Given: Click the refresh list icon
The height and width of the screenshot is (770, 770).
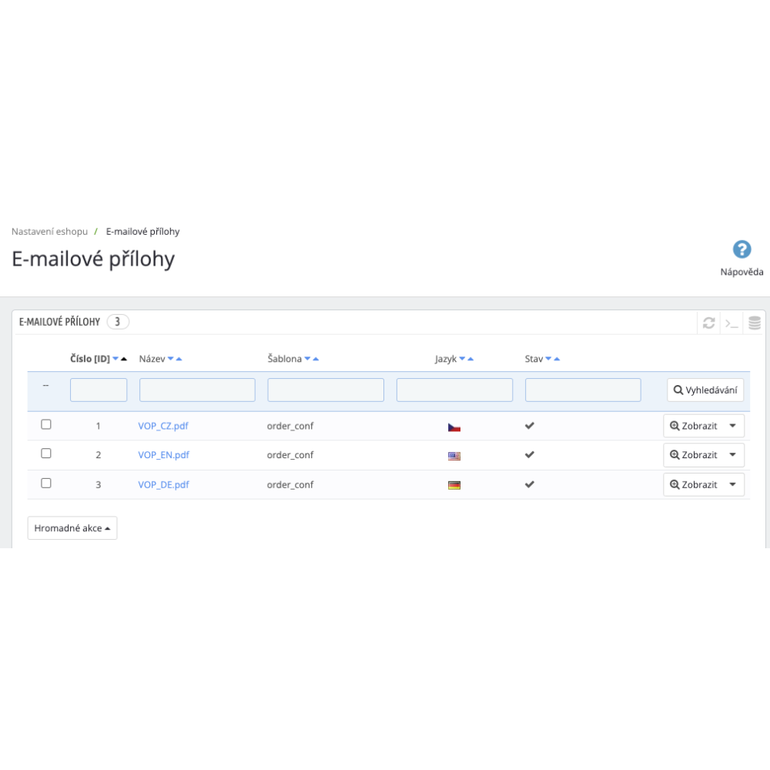Looking at the screenshot, I should (708, 323).
